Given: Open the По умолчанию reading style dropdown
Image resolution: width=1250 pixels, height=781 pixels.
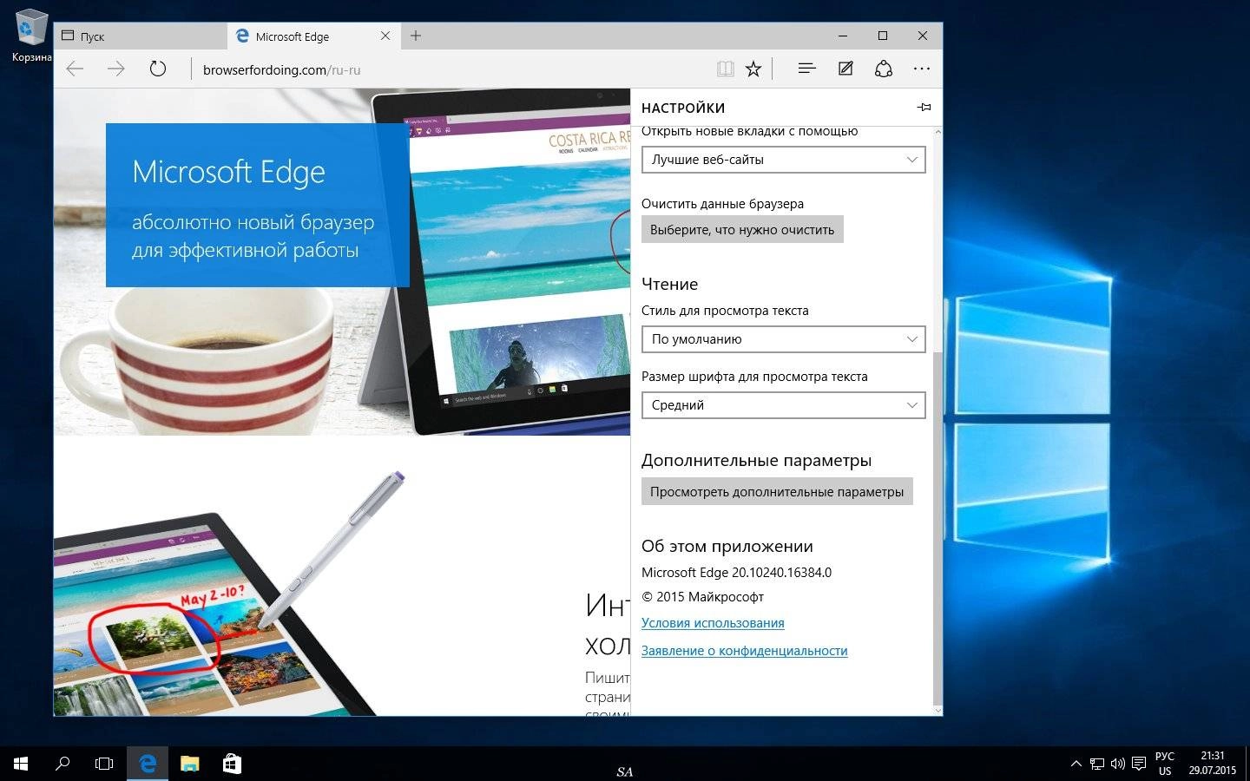Looking at the screenshot, I should coord(784,339).
